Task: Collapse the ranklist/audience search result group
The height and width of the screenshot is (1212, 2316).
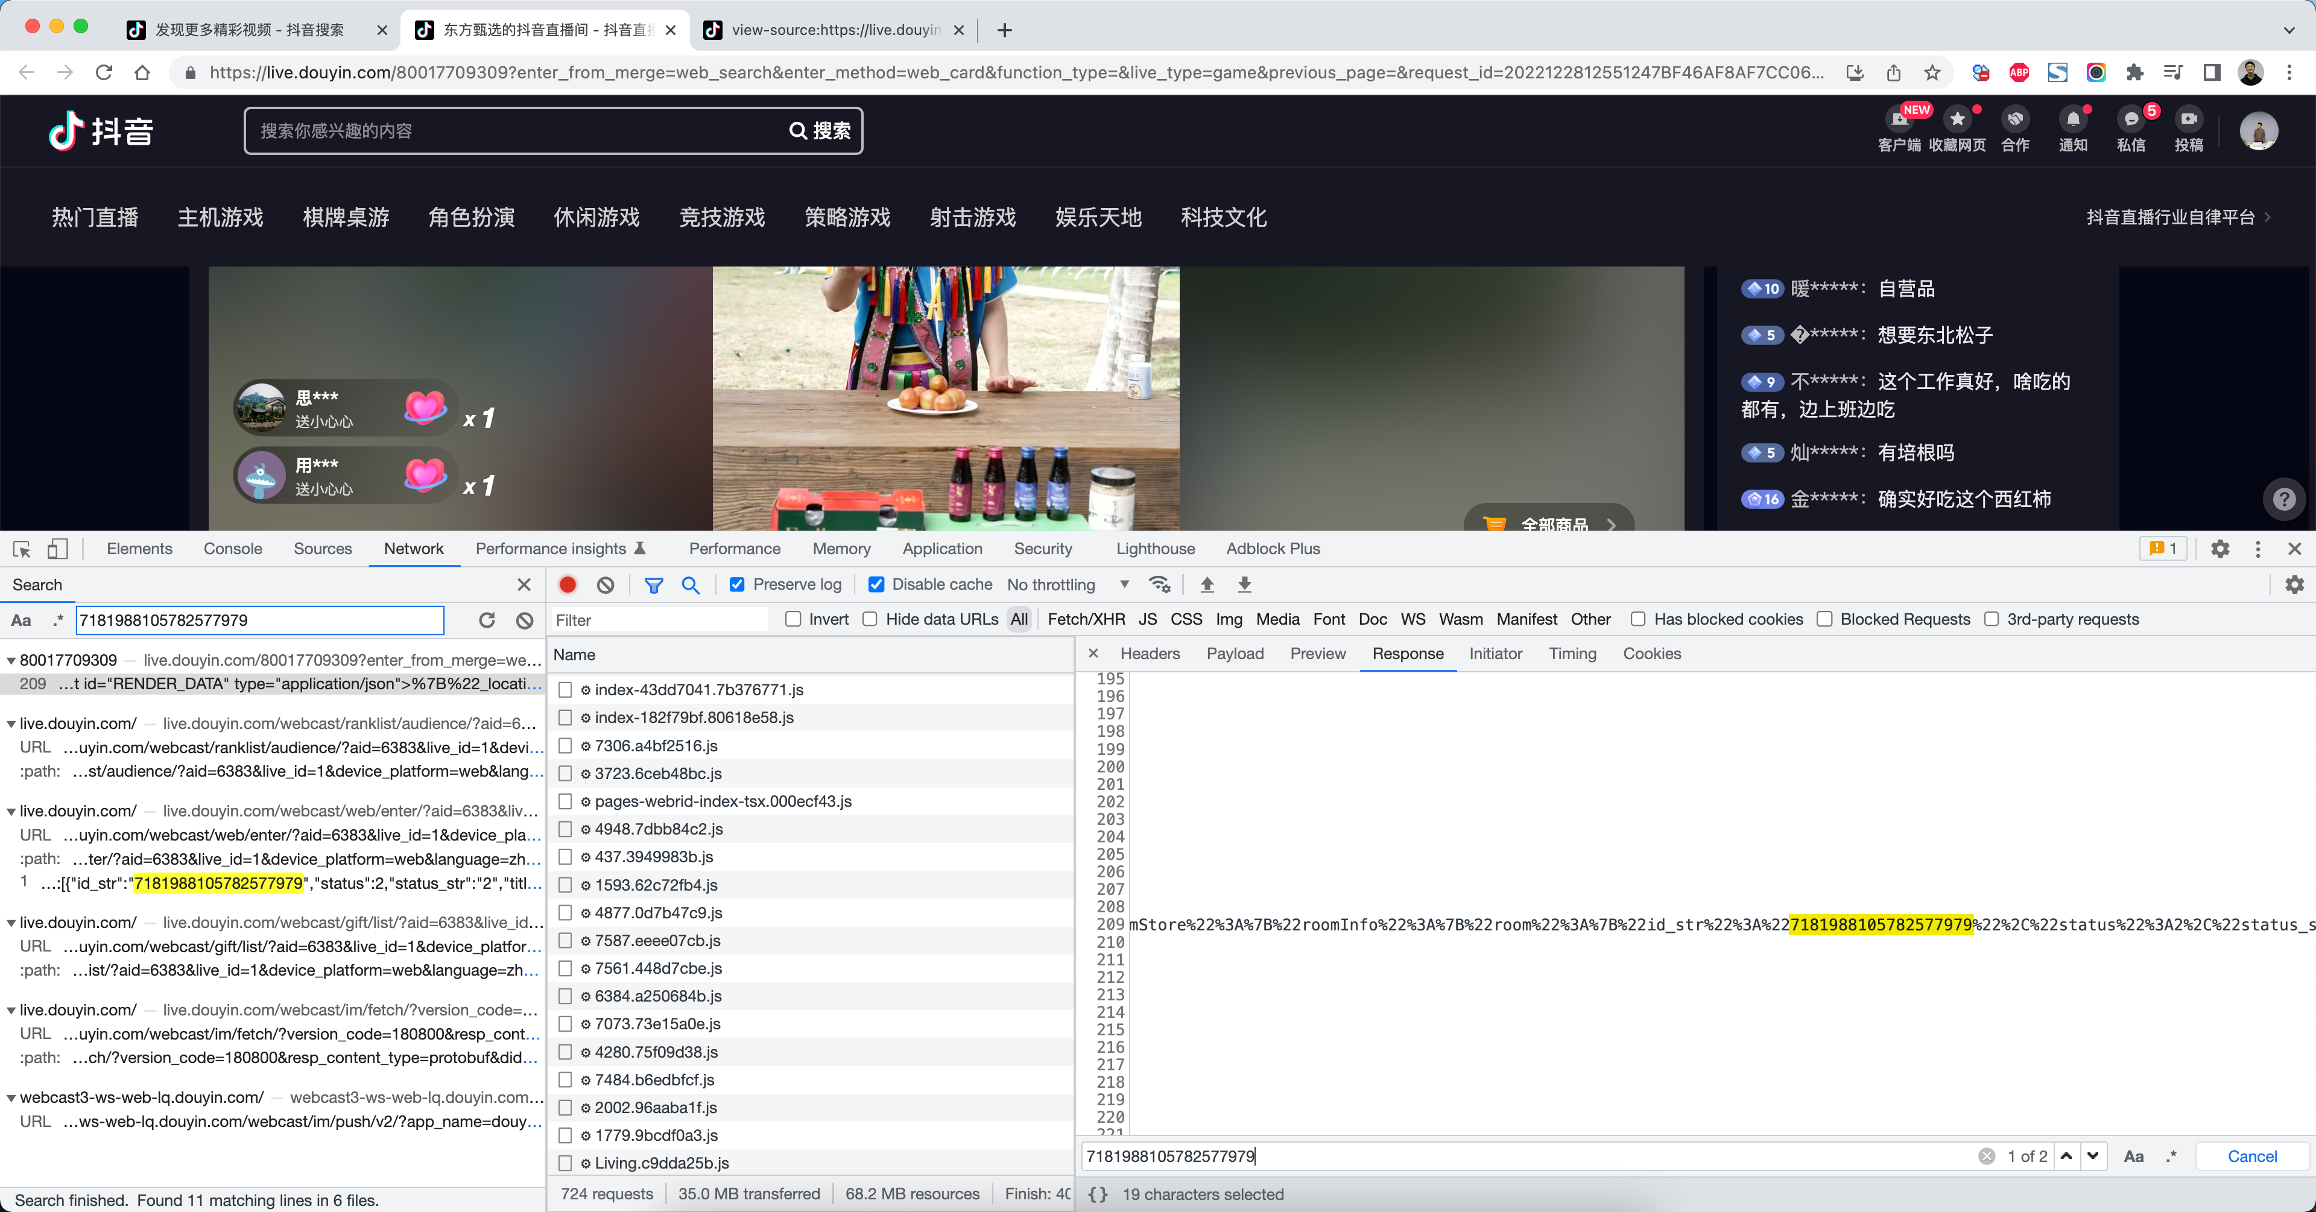Action: [x=11, y=724]
